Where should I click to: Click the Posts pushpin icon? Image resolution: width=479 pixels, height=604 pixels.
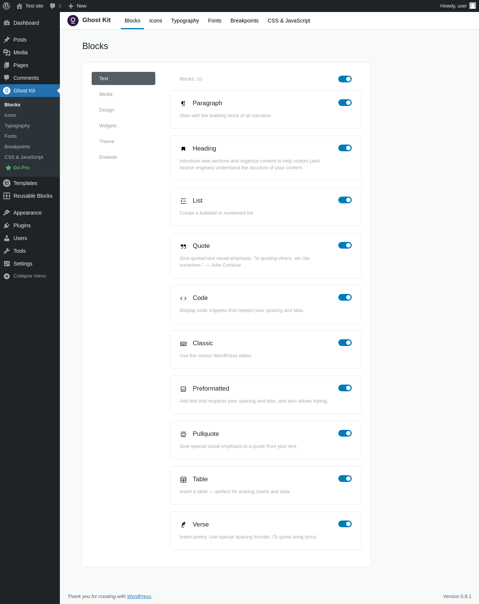click(x=7, y=40)
